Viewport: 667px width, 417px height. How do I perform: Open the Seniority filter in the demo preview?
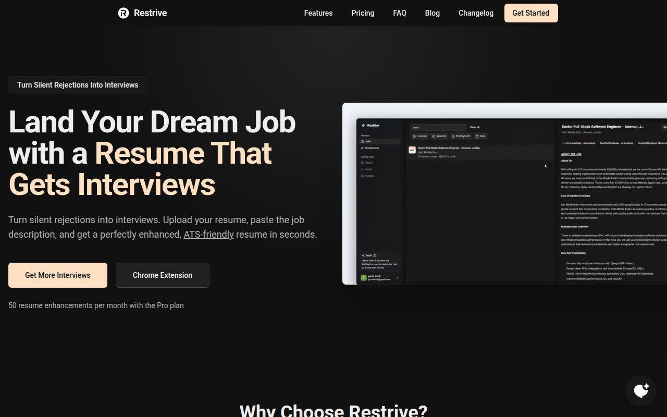coord(439,136)
